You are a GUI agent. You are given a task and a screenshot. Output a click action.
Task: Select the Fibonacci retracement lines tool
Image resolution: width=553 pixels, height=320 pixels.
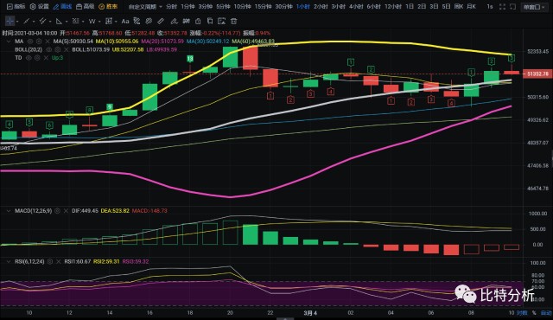pos(75,21)
